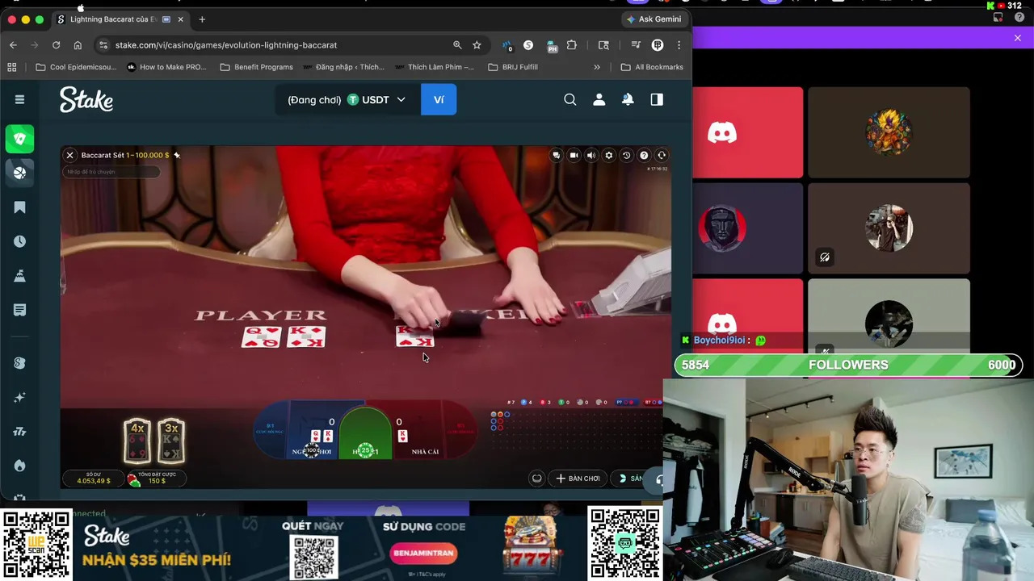The width and height of the screenshot is (1034, 581).
Task: Click the 3x lightning card
Action: tap(171, 441)
